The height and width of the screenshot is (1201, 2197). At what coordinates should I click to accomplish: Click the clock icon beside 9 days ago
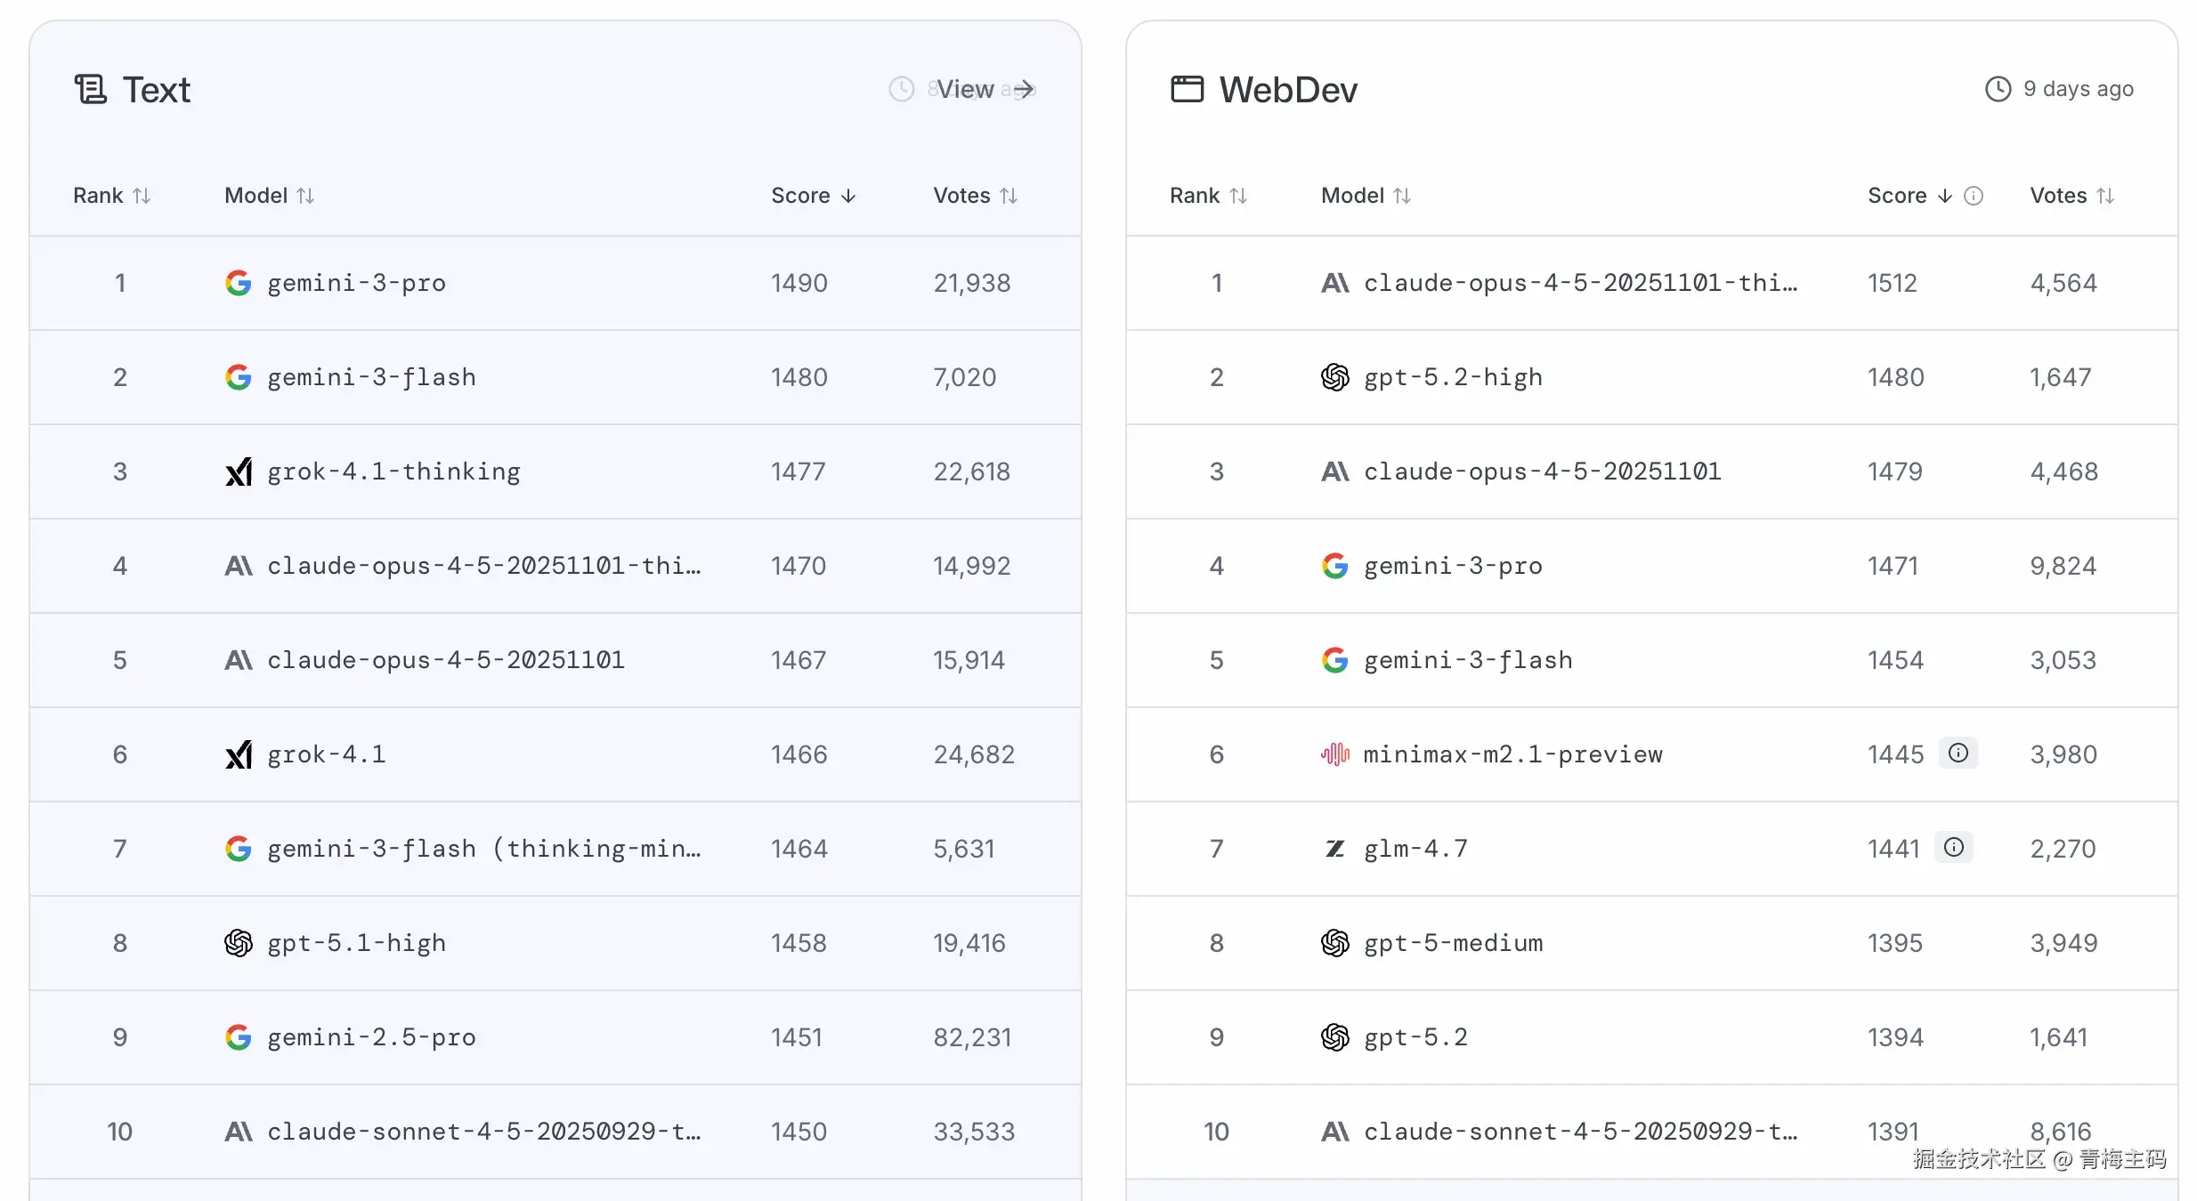(x=1998, y=89)
